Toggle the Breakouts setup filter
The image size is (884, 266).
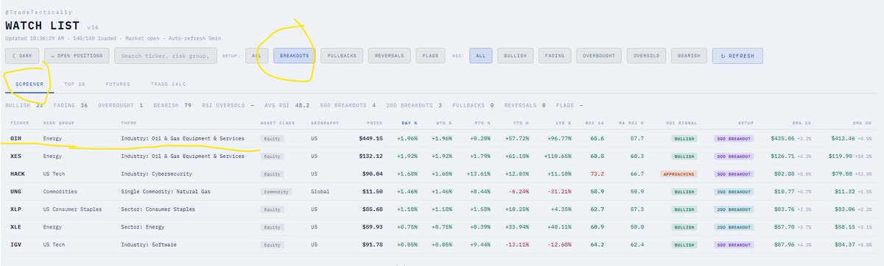coord(295,56)
